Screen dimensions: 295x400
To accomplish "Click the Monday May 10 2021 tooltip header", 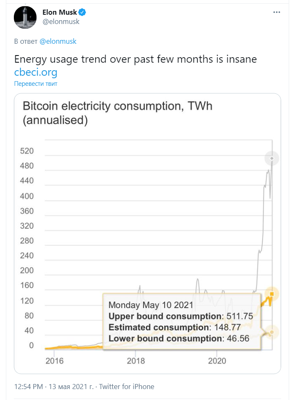I will [151, 305].
